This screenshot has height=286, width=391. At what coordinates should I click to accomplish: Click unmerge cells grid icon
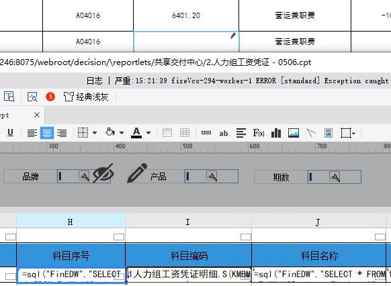[185, 133]
